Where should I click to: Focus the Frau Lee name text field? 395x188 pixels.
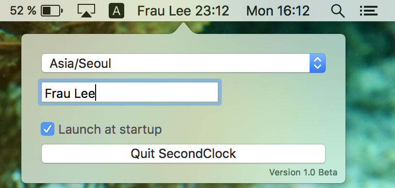(x=130, y=92)
